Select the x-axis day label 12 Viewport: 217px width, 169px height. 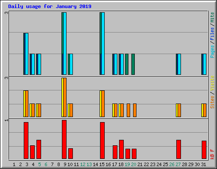pyautogui.click(x=83, y=164)
